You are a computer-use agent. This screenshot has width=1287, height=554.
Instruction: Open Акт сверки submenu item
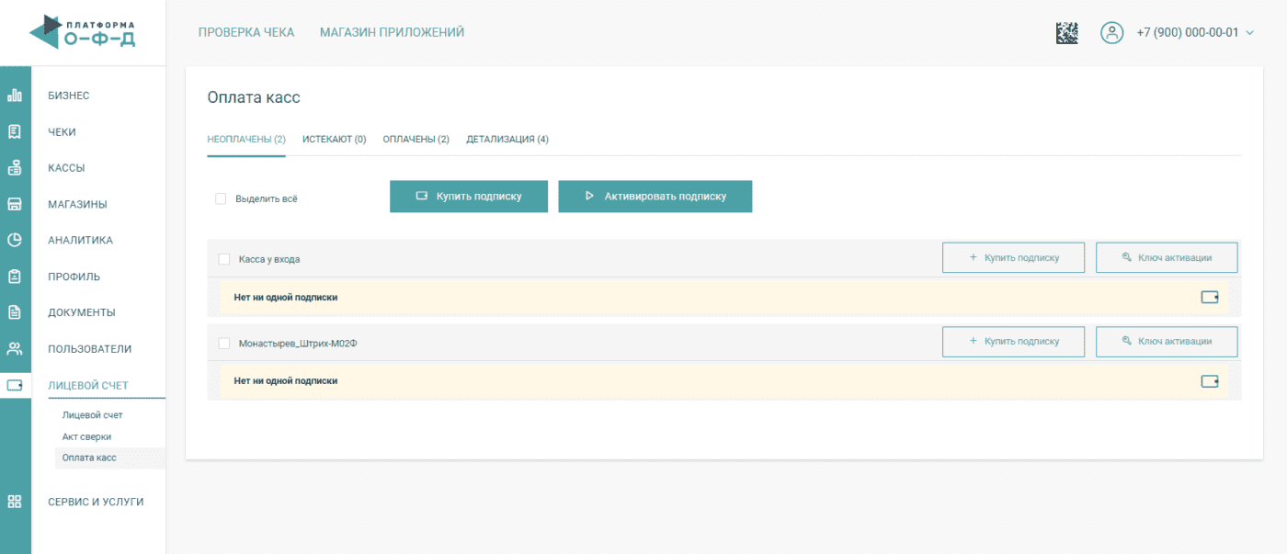(x=86, y=436)
